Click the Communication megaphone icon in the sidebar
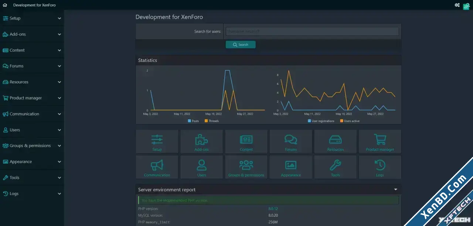 pos(6,114)
